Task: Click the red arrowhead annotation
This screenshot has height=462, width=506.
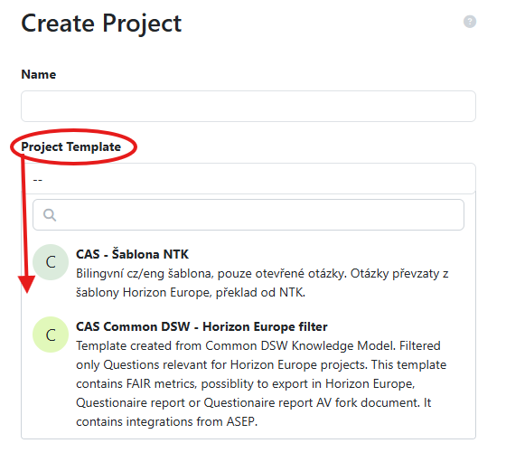Action: (x=26, y=284)
